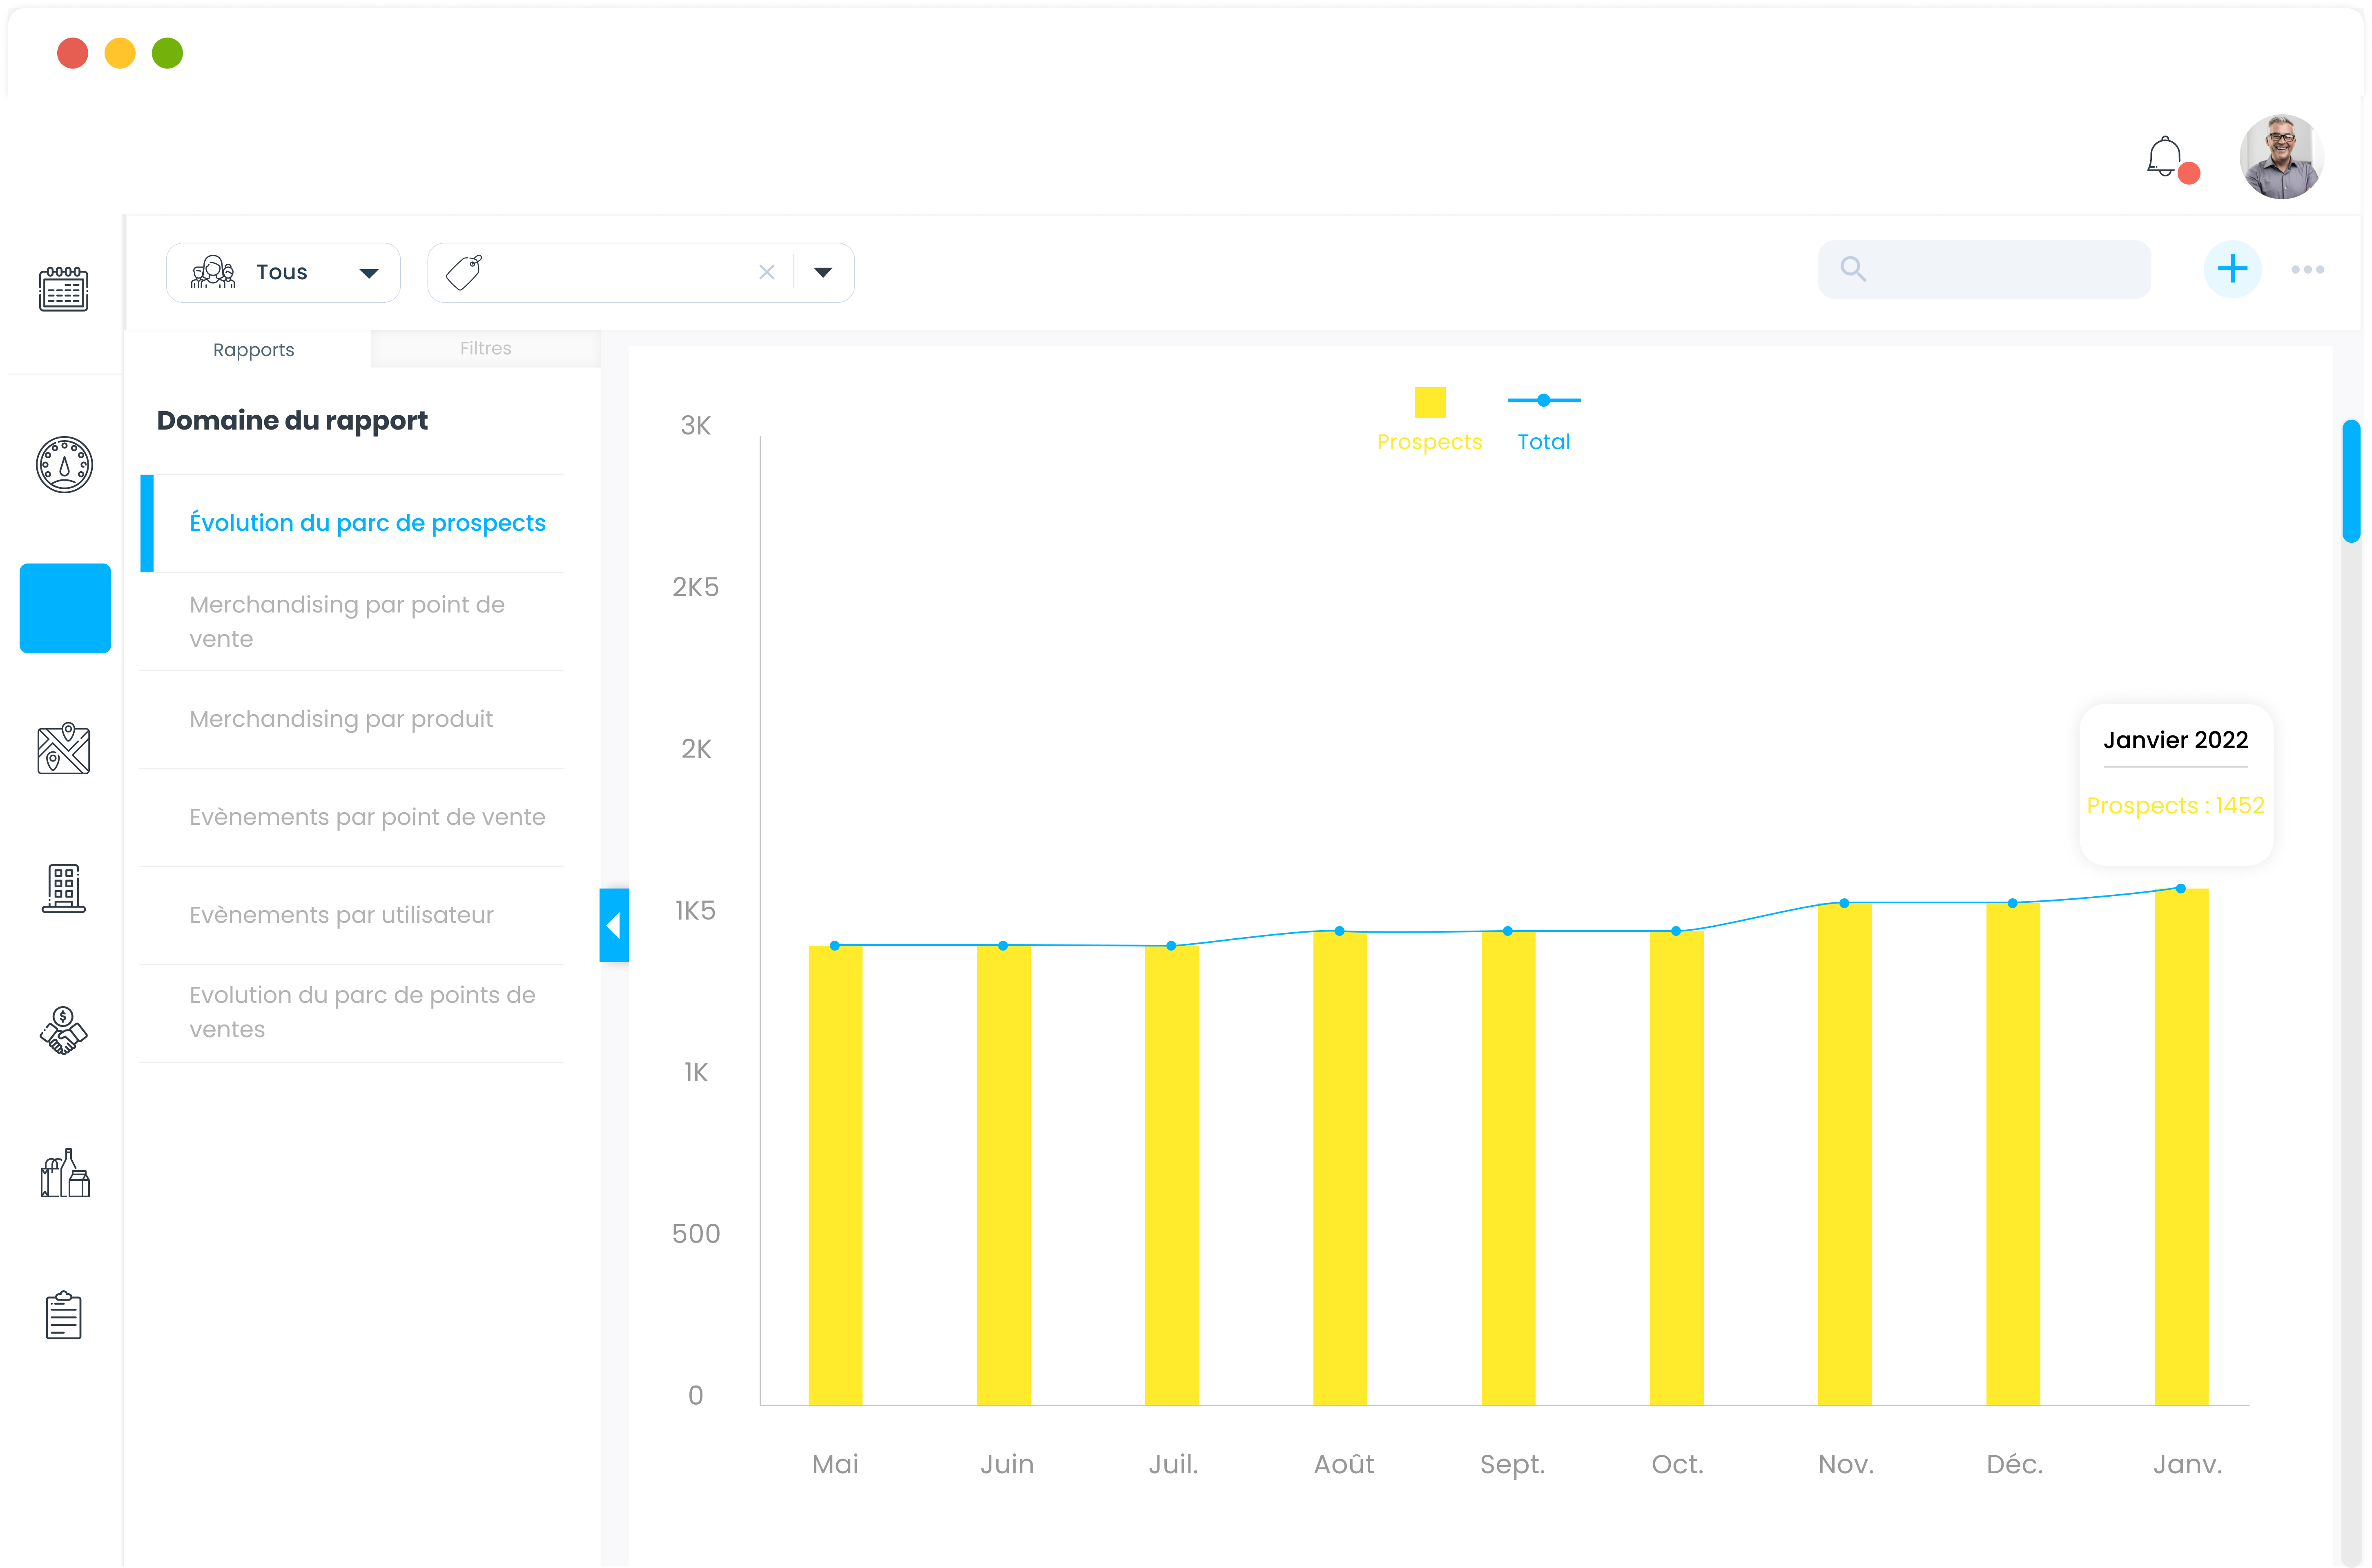Select Evènements par point de vente report
2372x1568 pixels.
(352, 817)
